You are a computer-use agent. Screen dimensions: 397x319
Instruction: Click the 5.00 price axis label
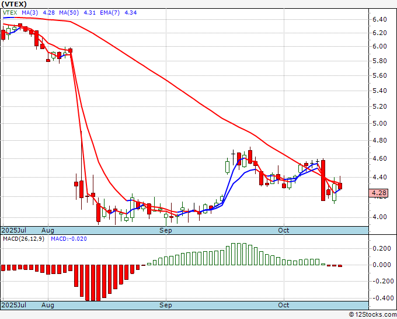tap(380, 123)
